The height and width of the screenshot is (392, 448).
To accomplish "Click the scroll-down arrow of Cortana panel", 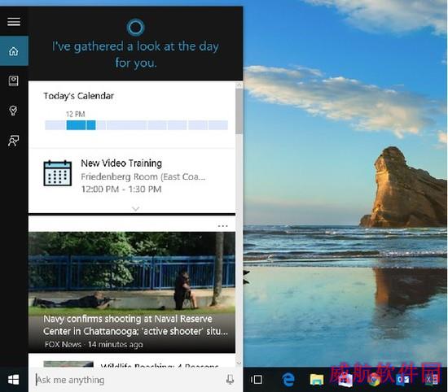I will tap(239, 364).
